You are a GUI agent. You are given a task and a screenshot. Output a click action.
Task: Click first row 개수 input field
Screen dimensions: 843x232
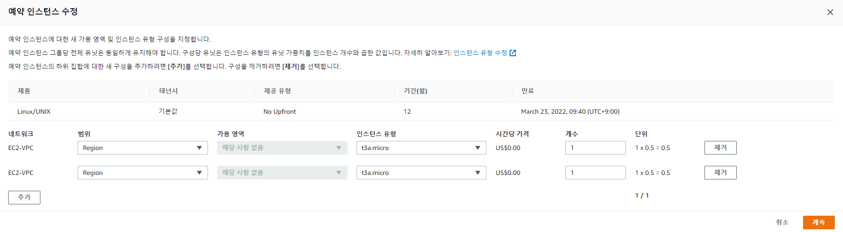pyautogui.click(x=595, y=148)
